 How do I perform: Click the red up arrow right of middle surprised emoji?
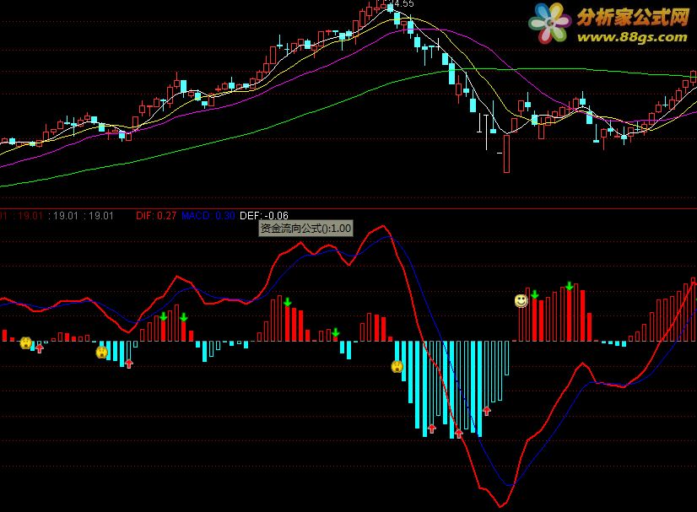(129, 364)
